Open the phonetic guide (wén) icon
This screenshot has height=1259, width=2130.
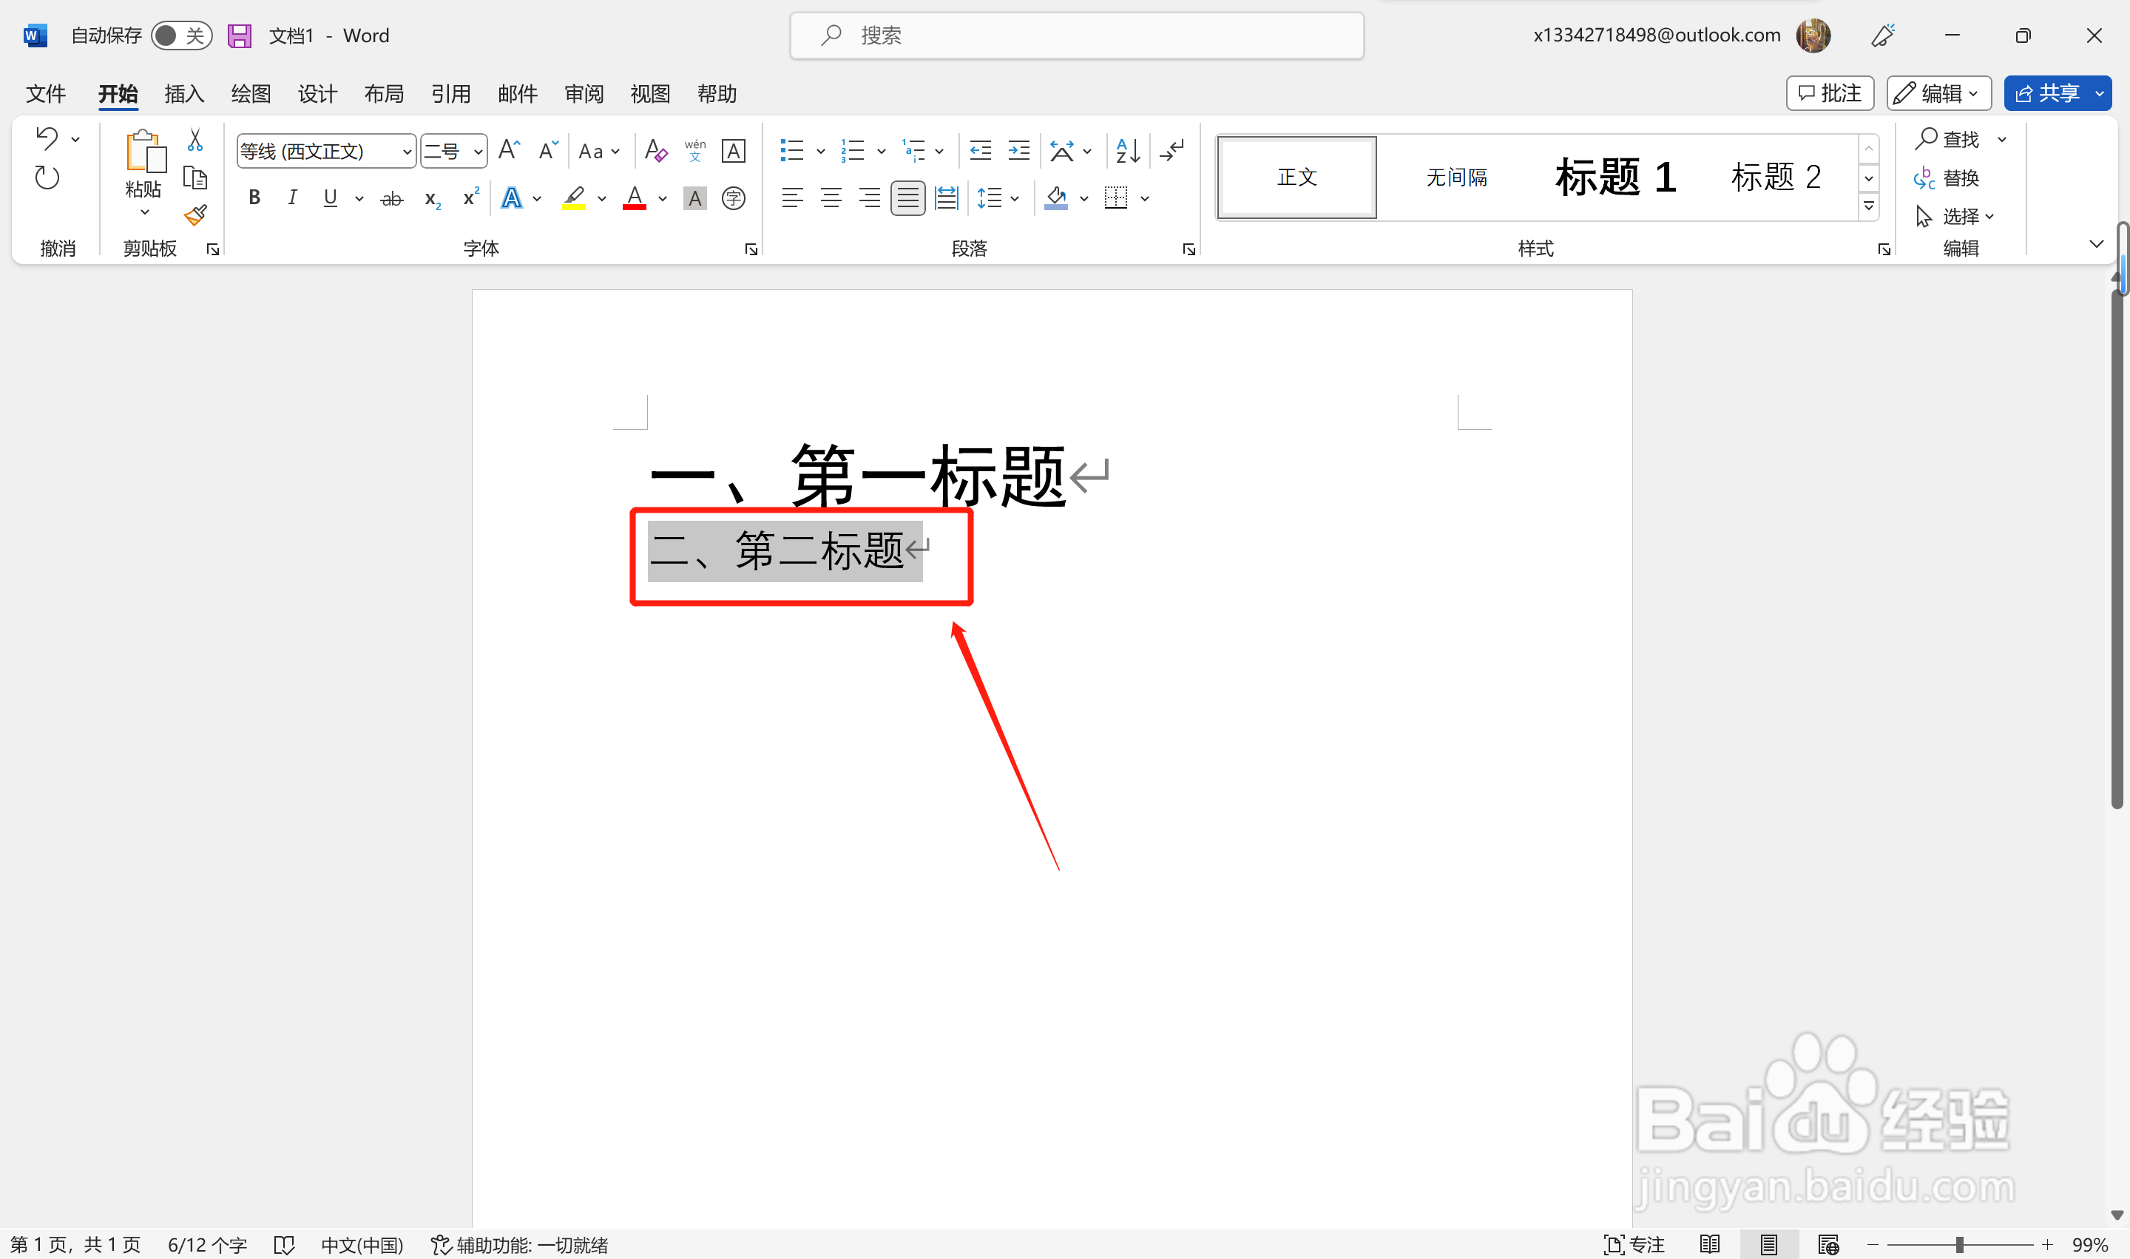coord(694,151)
